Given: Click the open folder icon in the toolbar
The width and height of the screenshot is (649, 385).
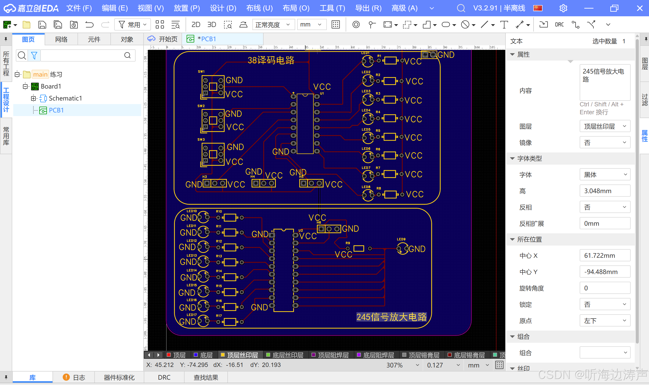Looking at the screenshot, I should pyautogui.click(x=26, y=25).
